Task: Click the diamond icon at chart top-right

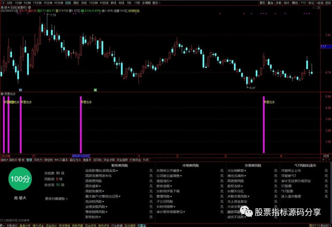Action: pos(314,8)
